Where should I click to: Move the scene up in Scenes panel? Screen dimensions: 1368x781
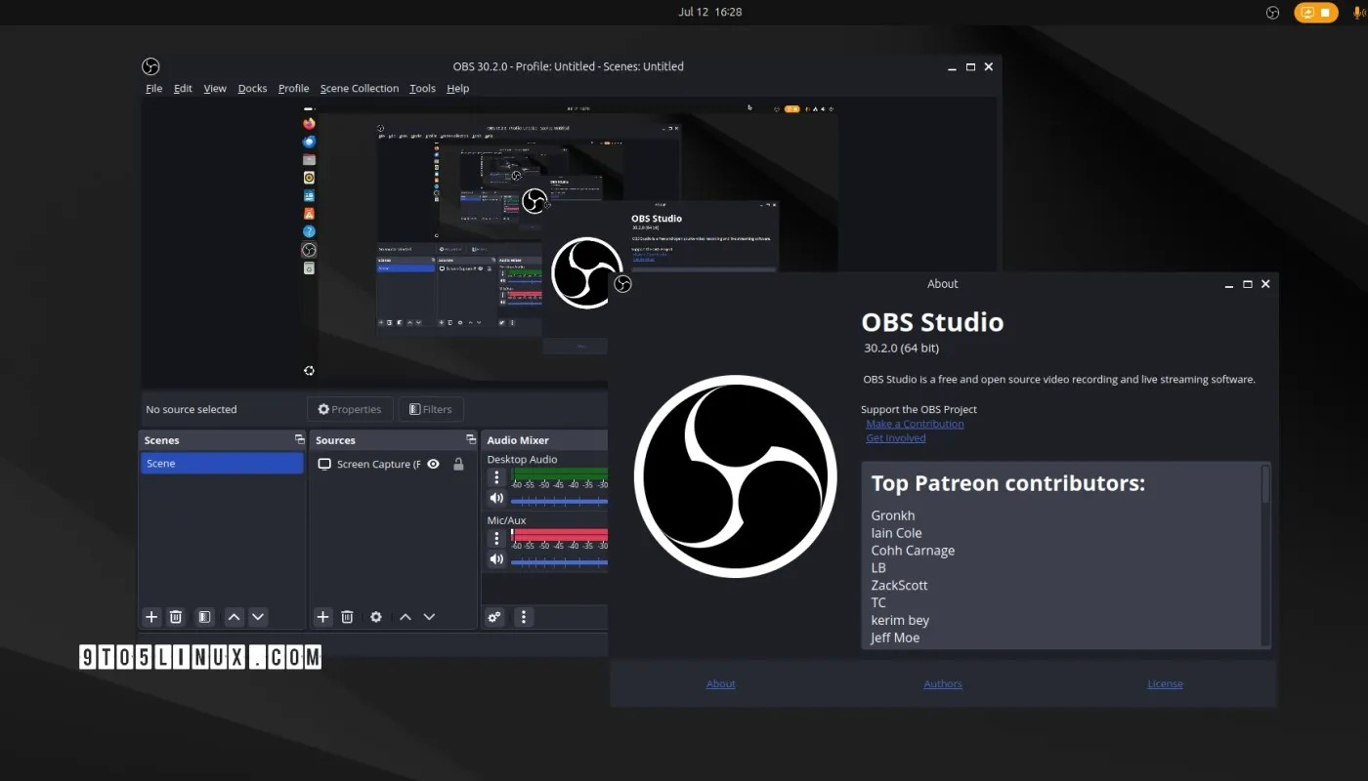tap(234, 617)
